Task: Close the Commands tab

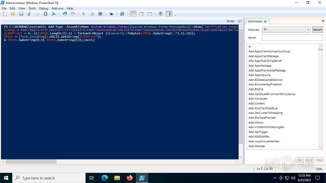Action: 265,22
